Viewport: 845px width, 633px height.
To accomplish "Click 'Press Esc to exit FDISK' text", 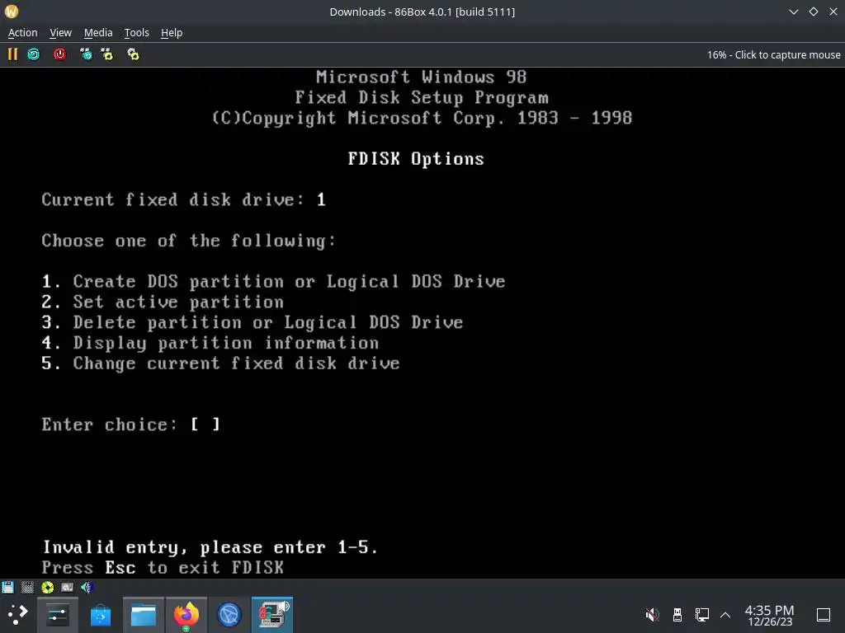I will coord(163,568).
